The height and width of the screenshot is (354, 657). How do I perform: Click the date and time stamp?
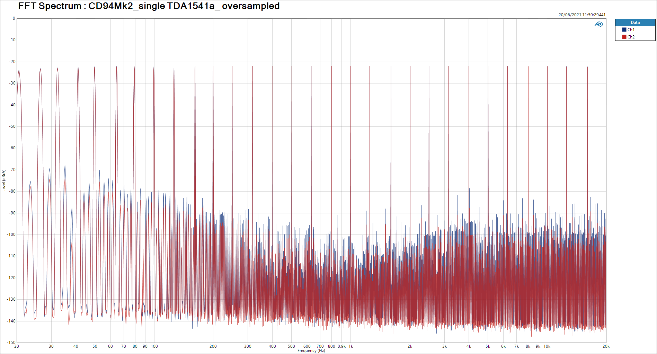click(x=582, y=15)
